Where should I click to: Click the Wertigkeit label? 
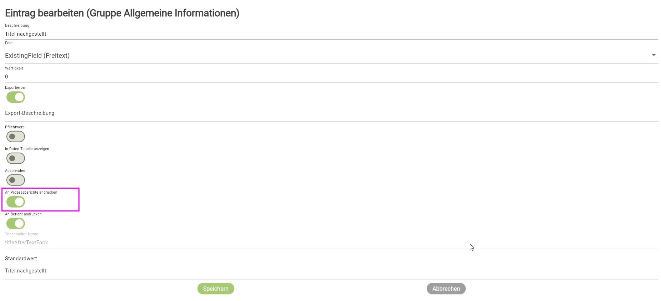[x=14, y=68]
